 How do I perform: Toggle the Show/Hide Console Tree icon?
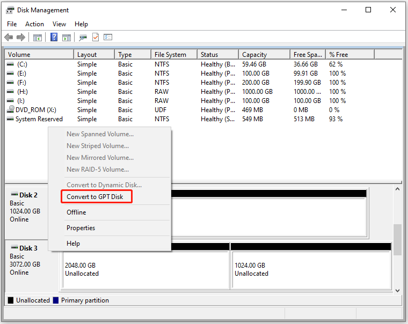(38, 38)
